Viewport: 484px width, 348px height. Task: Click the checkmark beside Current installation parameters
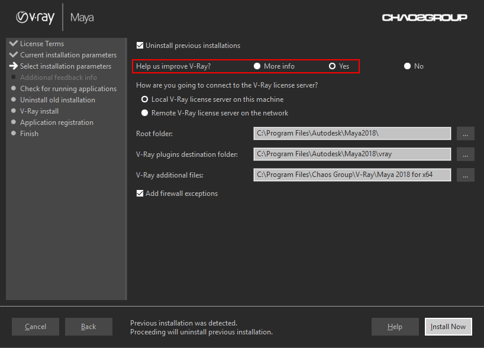pyautogui.click(x=14, y=54)
